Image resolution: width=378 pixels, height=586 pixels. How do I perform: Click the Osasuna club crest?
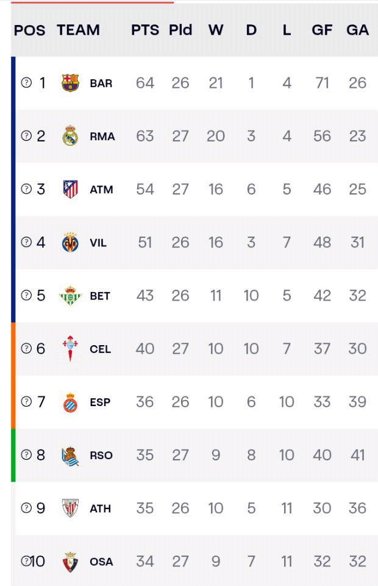pos(70,562)
